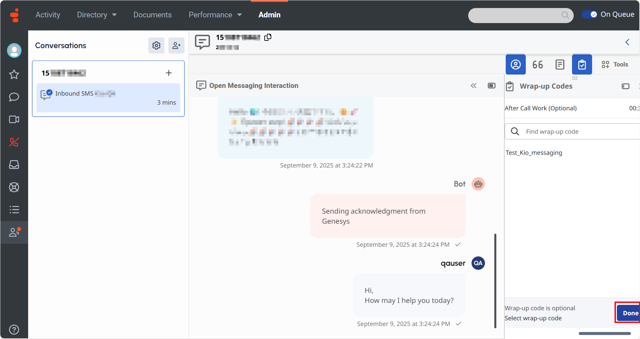Click the panel drag handle dots
This screenshot has height=339, width=640.
[575, 78]
